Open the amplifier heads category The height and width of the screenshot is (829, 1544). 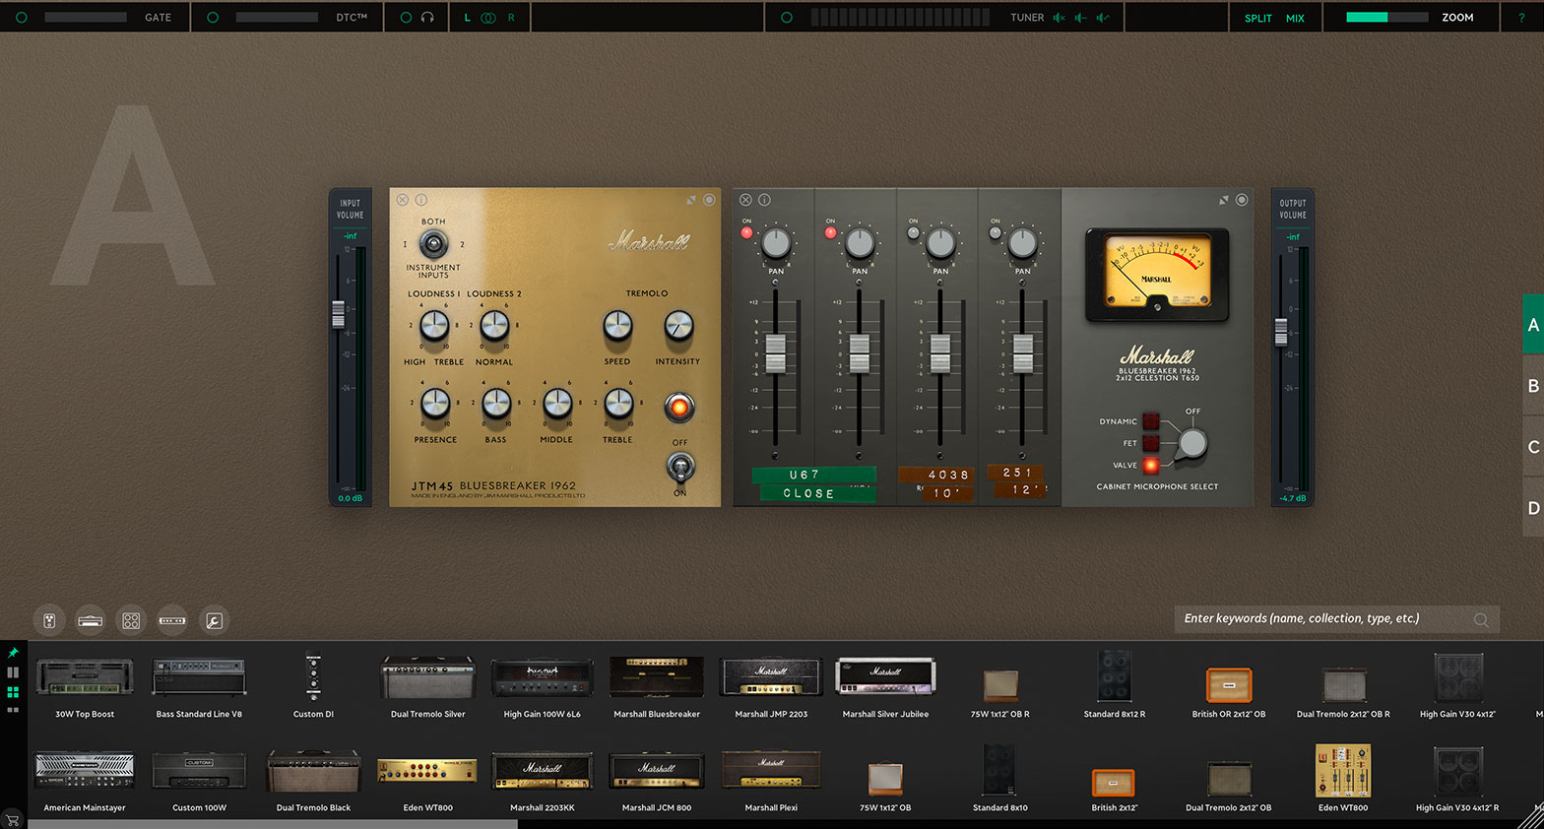pyautogui.click(x=90, y=620)
